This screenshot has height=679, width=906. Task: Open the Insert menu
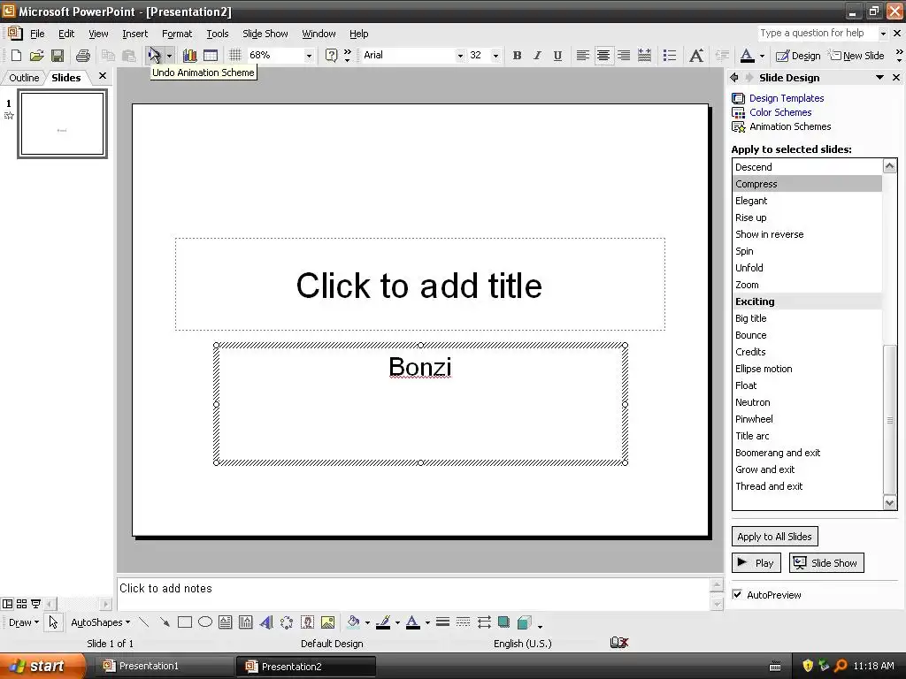point(134,34)
